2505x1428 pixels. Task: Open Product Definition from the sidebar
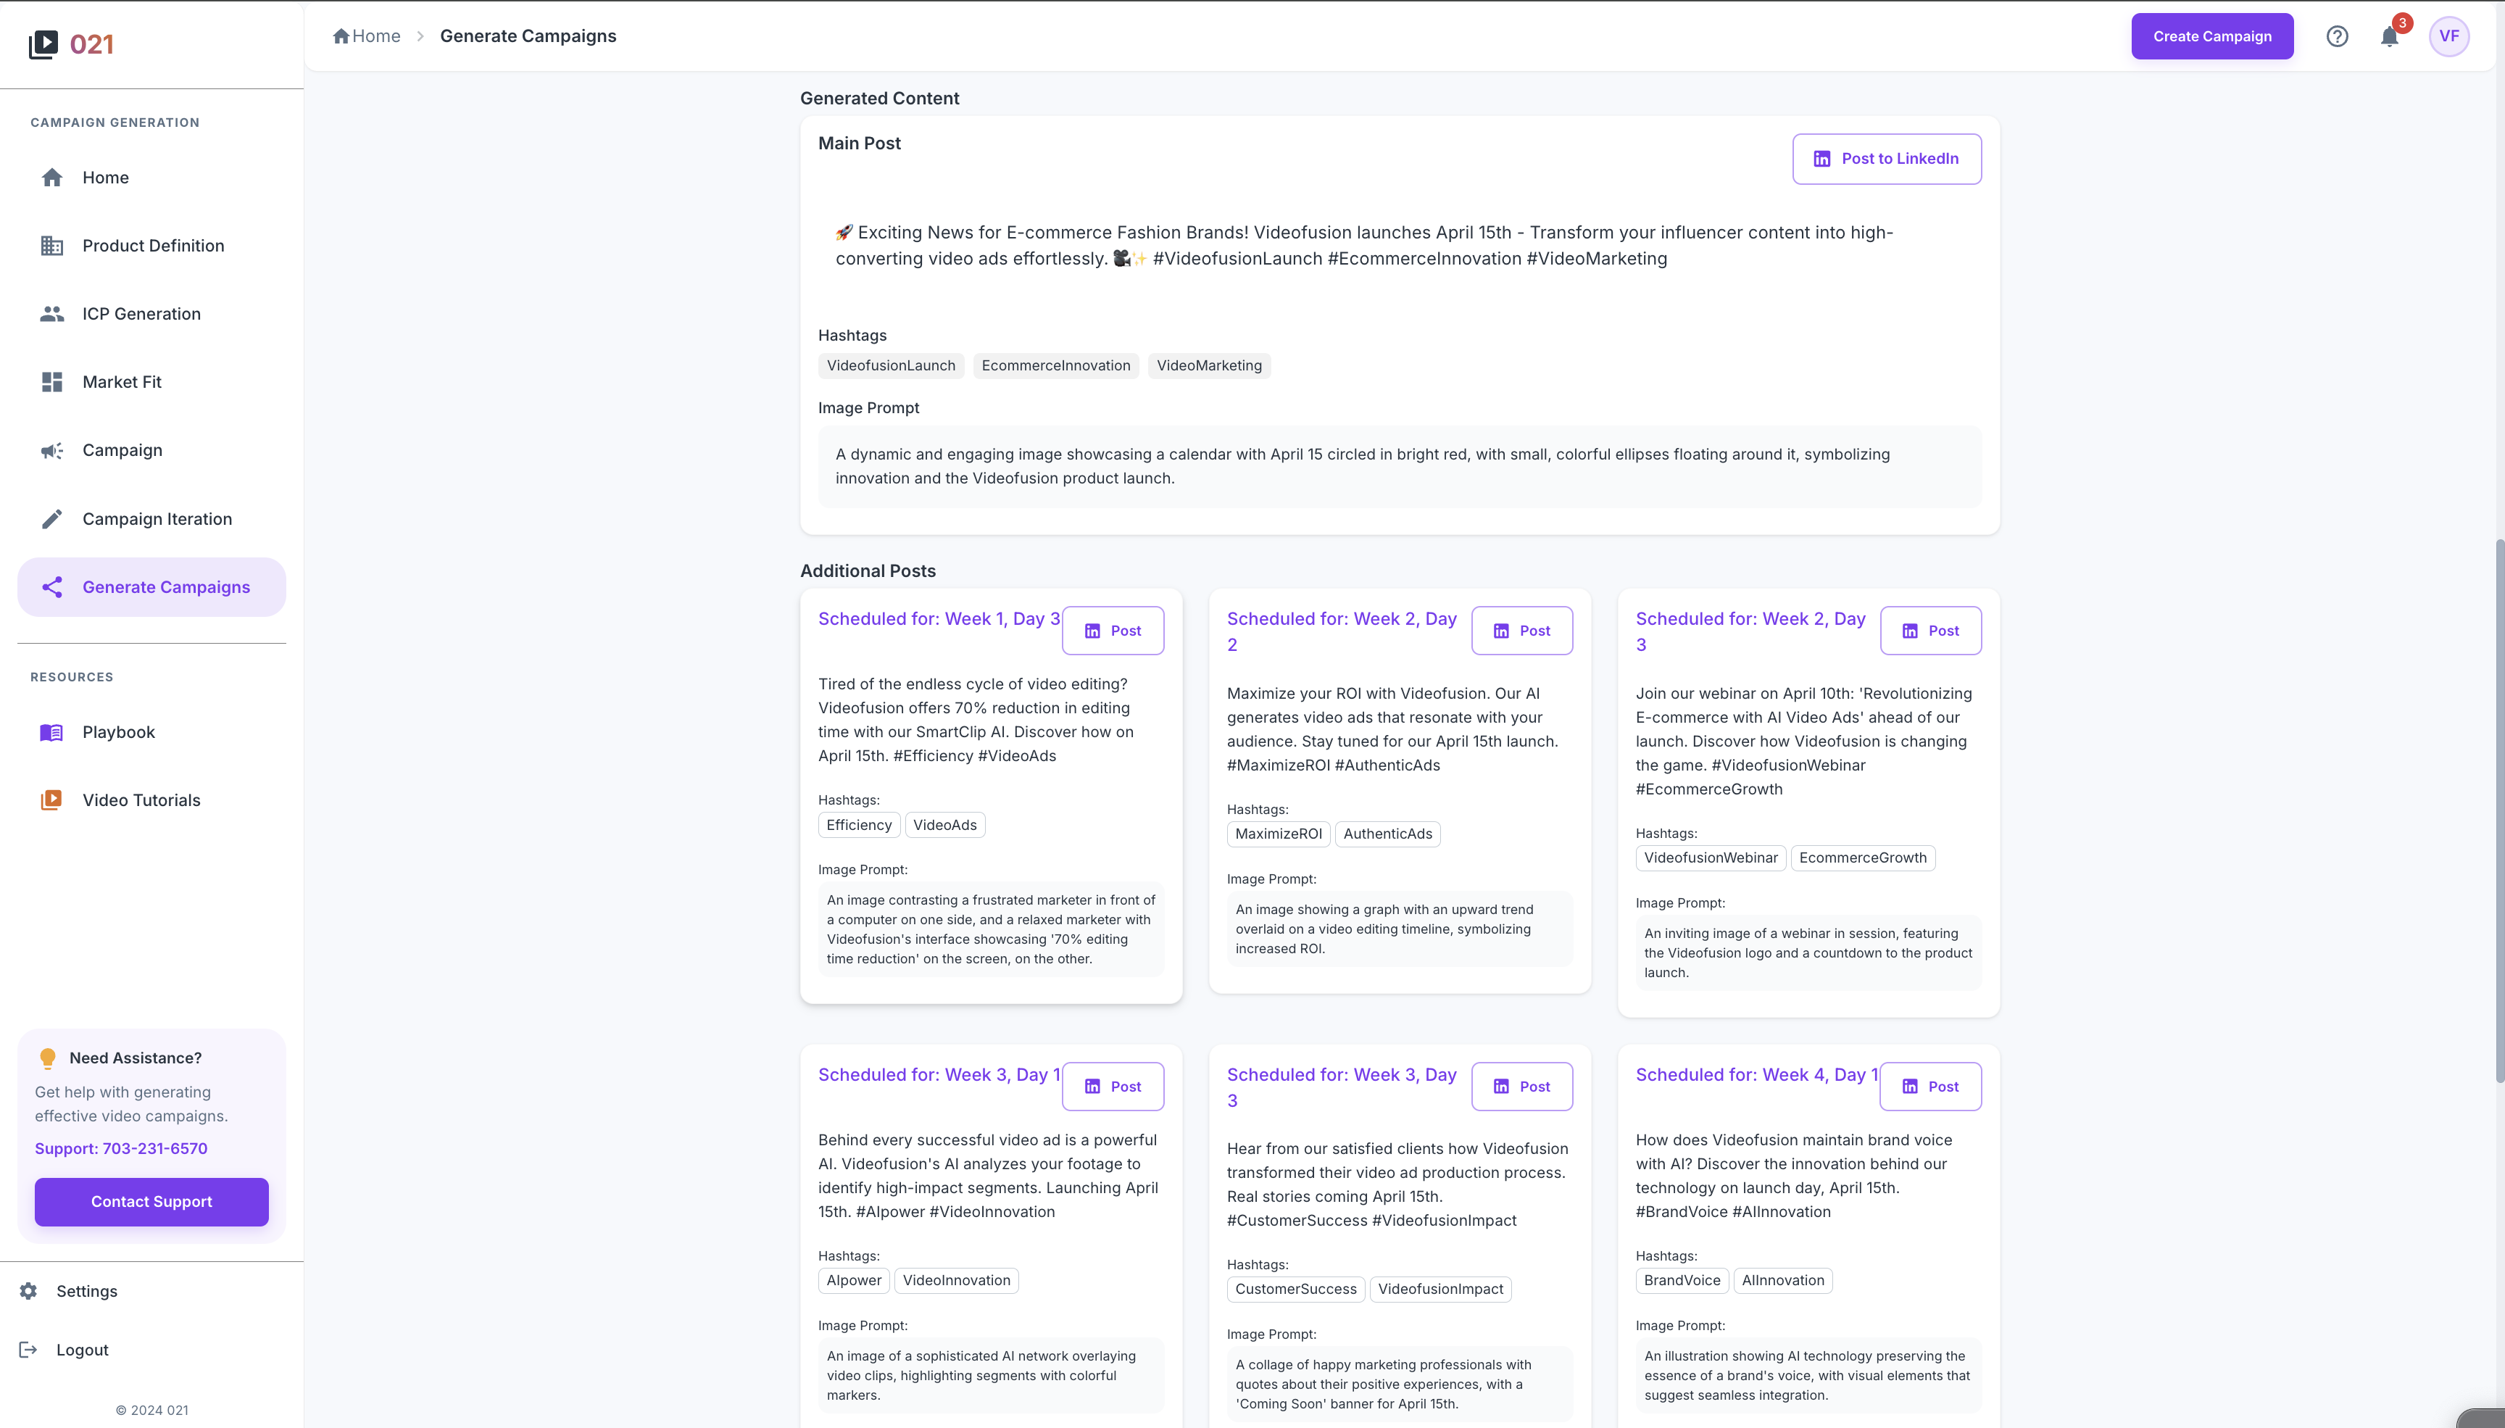pos(152,245)
